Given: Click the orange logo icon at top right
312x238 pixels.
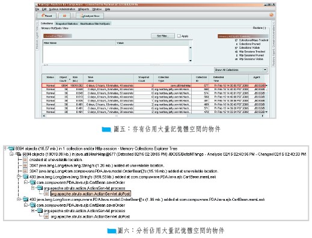Looking at the screenshot, I should pyautogui.click(x=271, y=15).
